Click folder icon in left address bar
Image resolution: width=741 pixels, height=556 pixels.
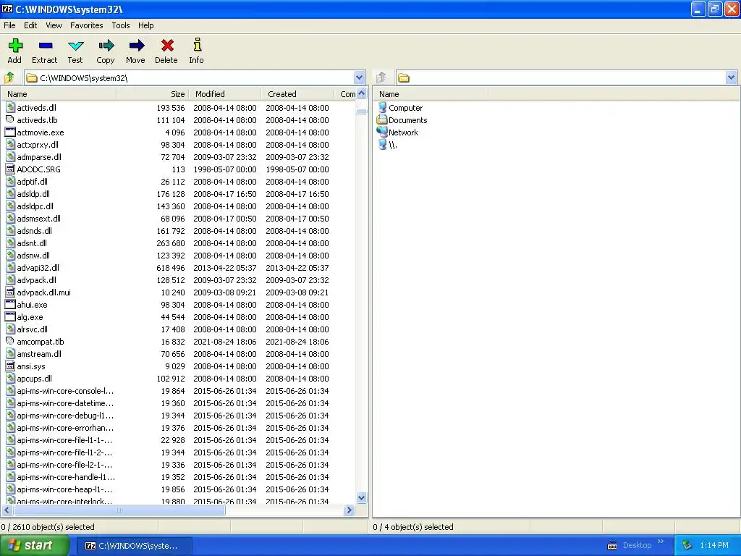click(32, 78)
